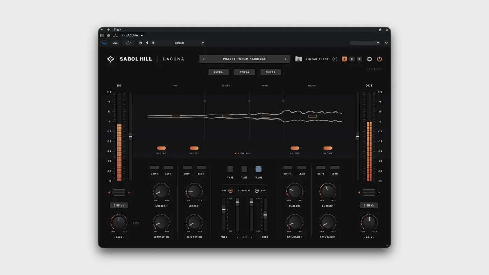Select the TERRA tab
489x275 pixels.
pyautogui.click(x=245, y=72)
